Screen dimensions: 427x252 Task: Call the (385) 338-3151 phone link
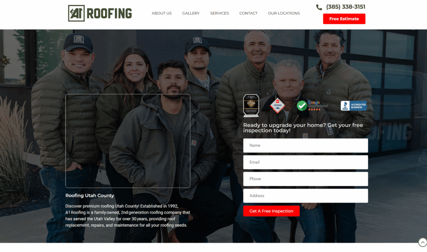click(x=346, y=7)
